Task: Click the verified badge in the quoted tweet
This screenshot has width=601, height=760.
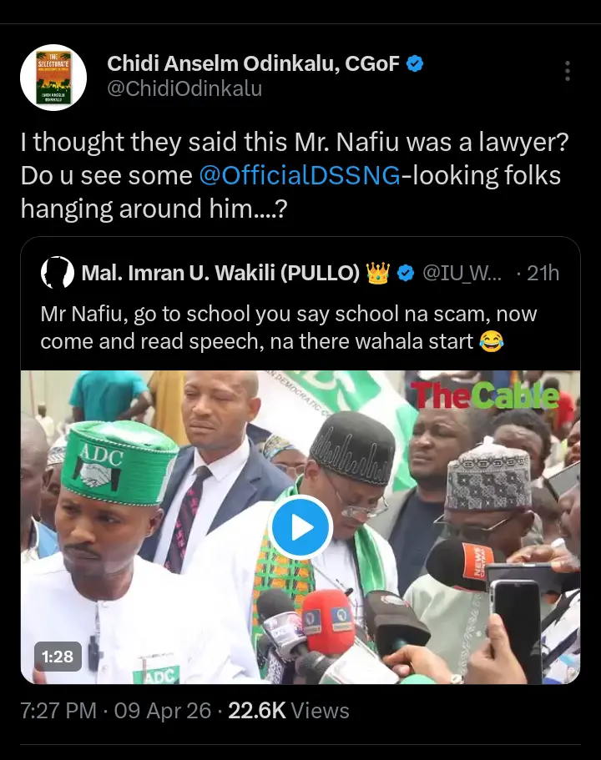Action: tap(407, 273)
